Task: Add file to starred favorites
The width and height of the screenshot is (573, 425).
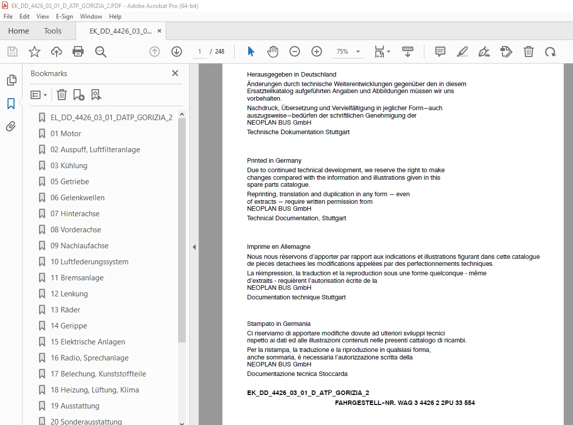Action: coord(35,52)
